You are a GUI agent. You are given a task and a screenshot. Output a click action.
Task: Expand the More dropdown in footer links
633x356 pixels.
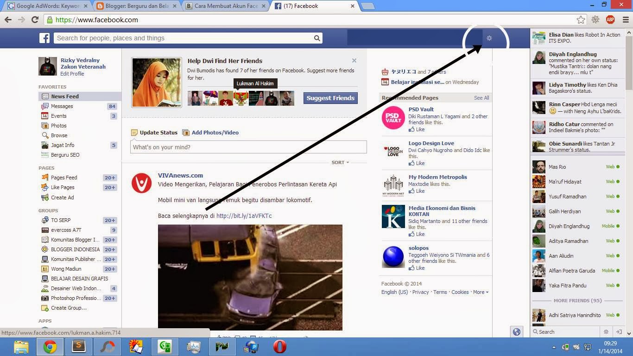pyautogui.click(x=480, y=292)
